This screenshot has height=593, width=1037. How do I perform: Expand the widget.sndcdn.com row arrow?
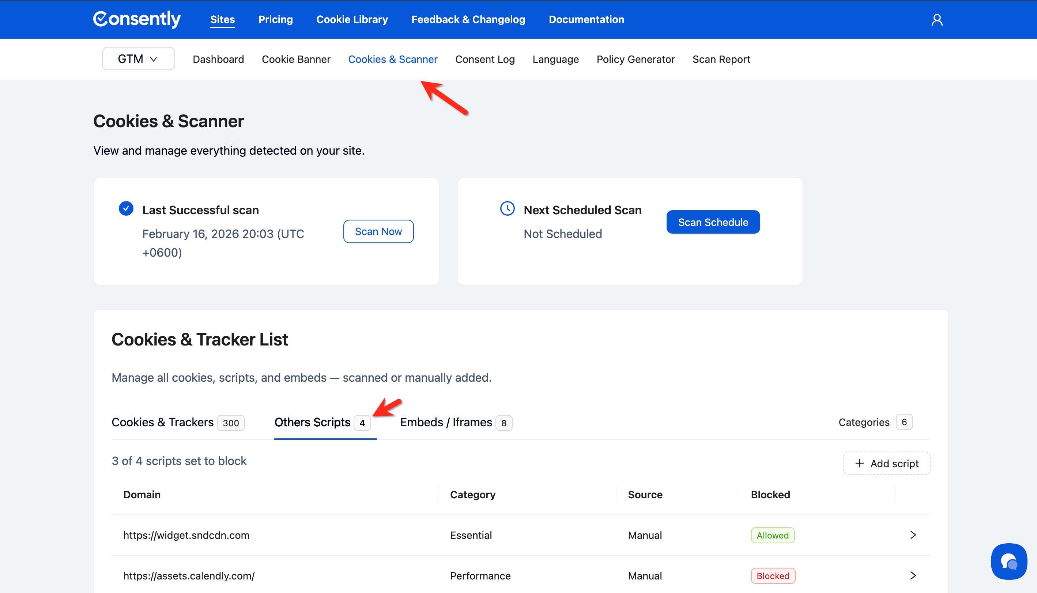pyautogui.click(x=913, y=535)
